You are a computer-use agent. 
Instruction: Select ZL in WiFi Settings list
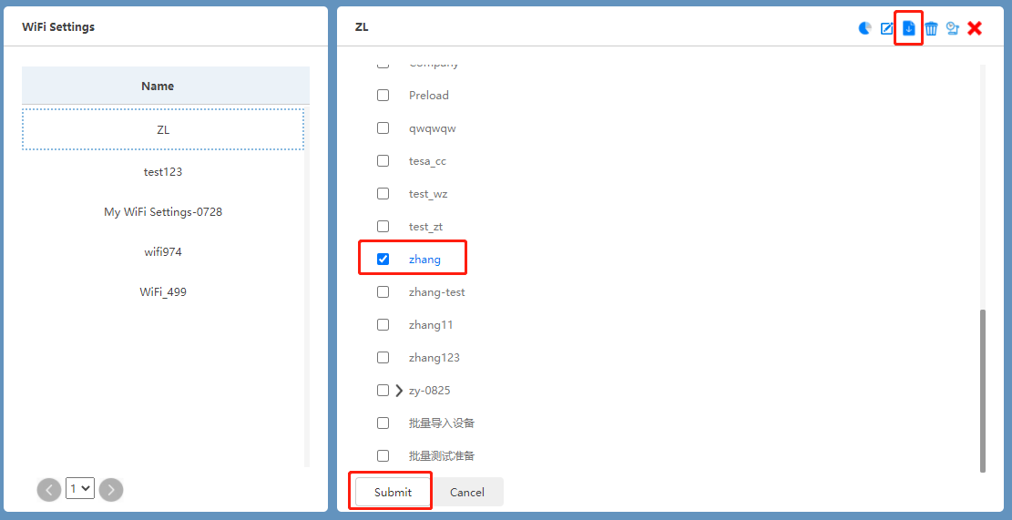click(163, 129)
